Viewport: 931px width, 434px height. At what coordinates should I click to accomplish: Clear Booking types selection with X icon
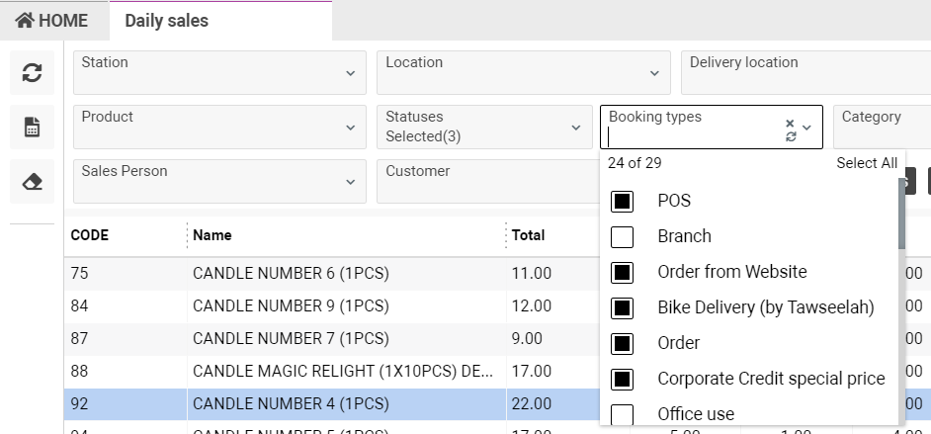tap(790, 124)
